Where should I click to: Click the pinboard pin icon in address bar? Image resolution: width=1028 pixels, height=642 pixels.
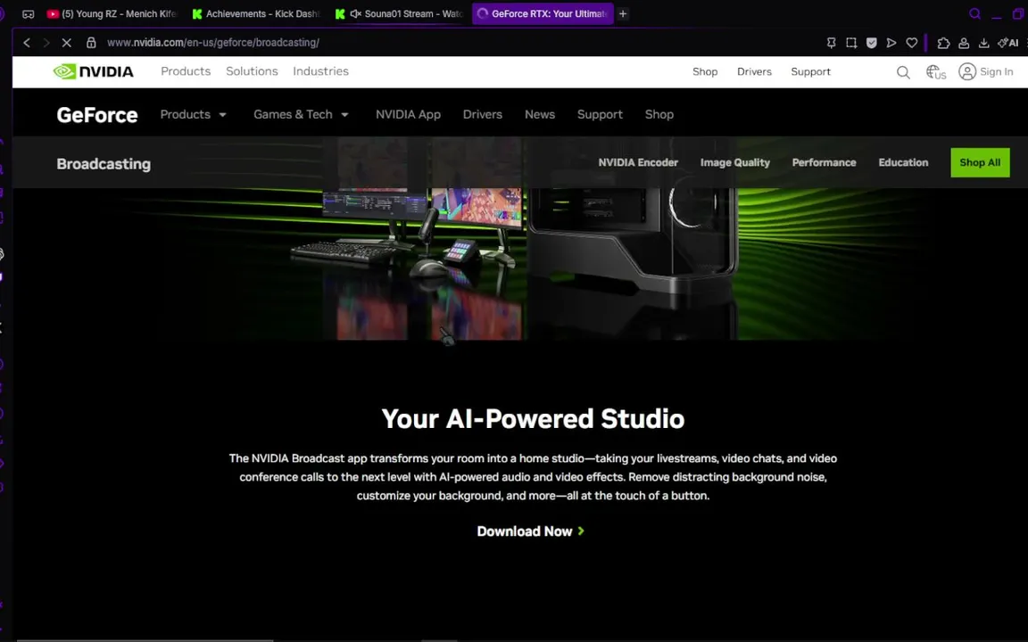click(832, 43)
